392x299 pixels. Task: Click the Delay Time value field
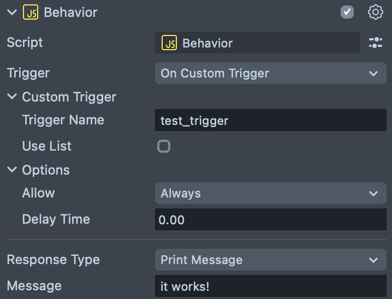pyautogui.click(x=270, y=219)
